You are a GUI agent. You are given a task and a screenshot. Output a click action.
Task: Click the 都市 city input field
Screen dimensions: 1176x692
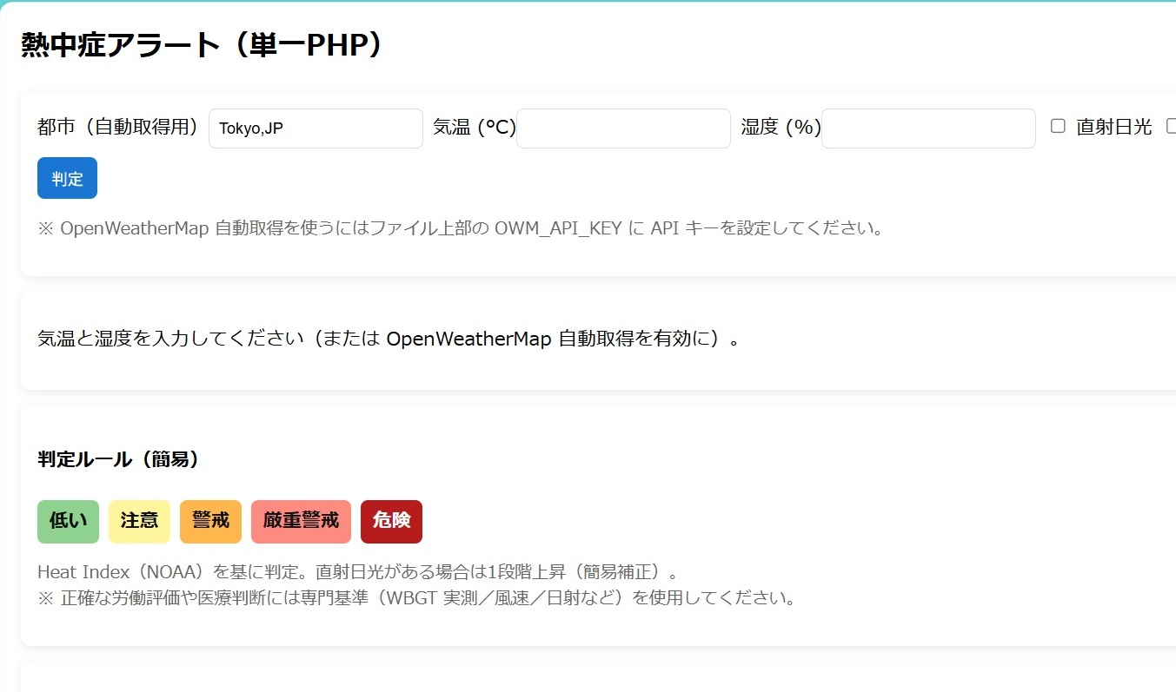[x=316, y=129]
